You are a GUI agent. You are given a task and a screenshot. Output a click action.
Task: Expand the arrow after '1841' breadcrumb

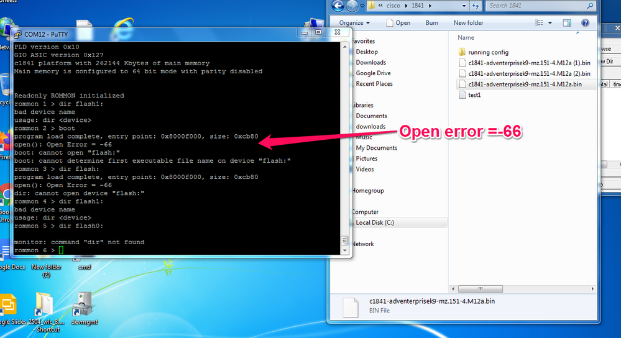pos(430,6)
